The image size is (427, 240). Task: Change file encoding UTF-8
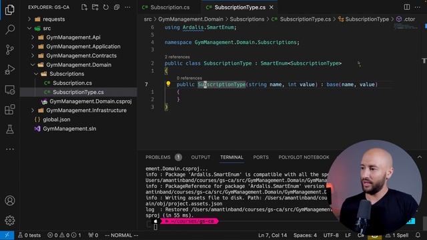pos(331,235)
